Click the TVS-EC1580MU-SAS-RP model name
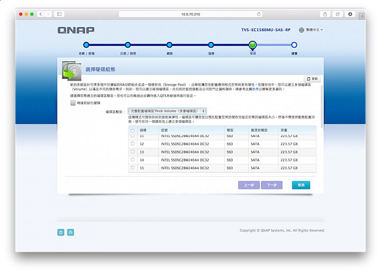The height and width of the screenshot is (274, 381). tap(266, 30)
